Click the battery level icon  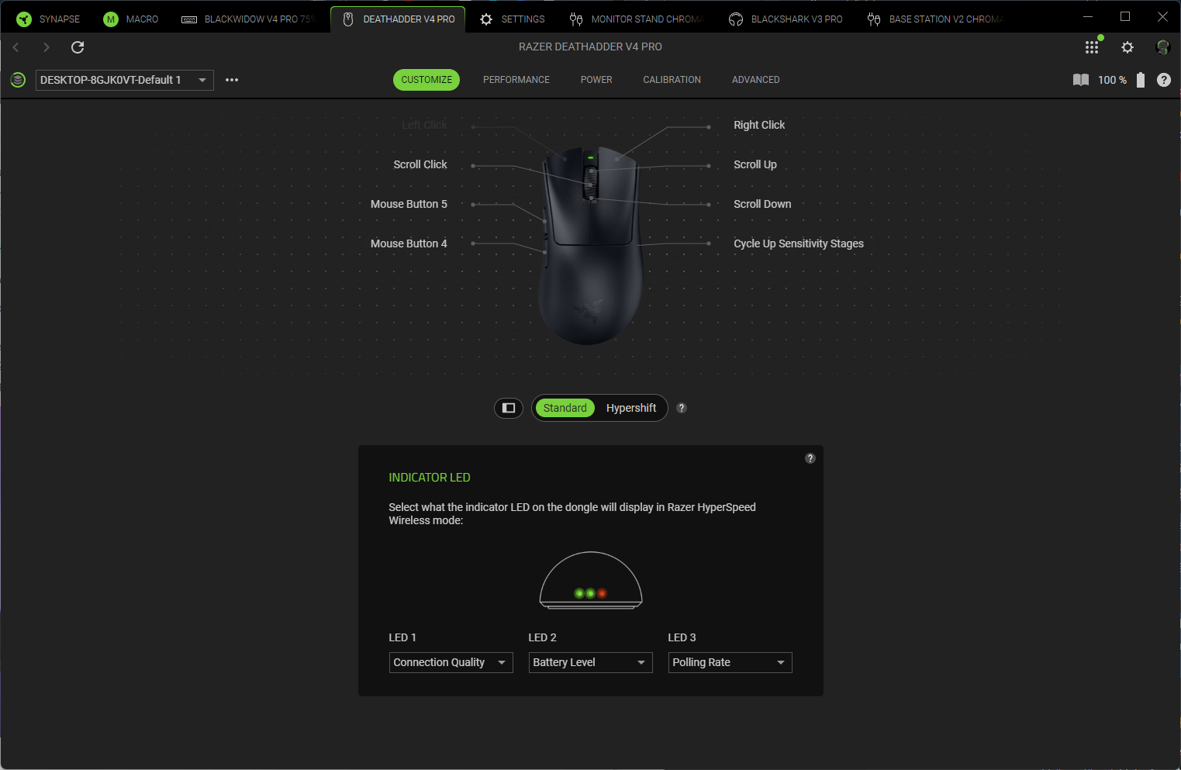[x=1141, y=80]
